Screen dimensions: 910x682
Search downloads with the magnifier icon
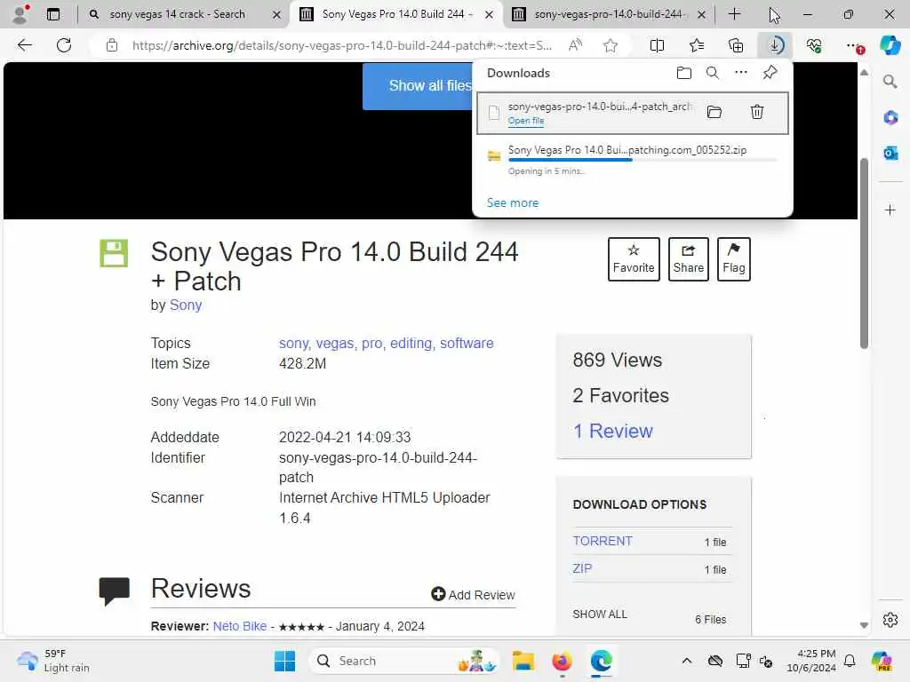(713, 73)
